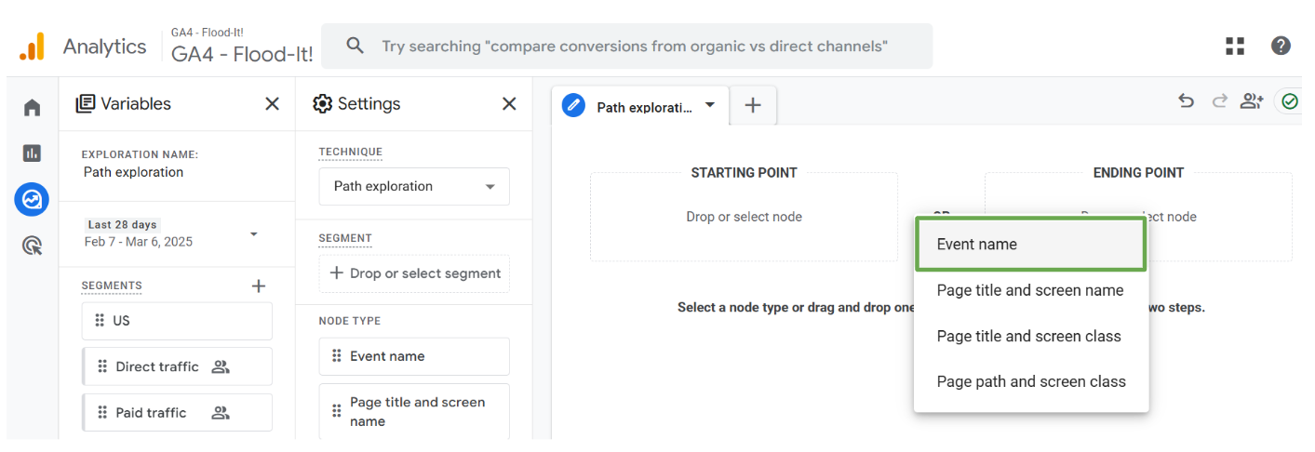Add a new exploration tab
This screenshot has width=1315, height=452.
tap(753, 106)
